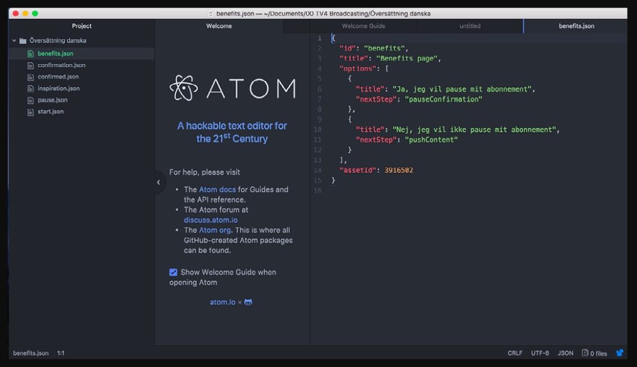The width and height of the screenshot is (637, 367).
Task: Switch to the untitled tab
Action: pyautogui.click(x=470, y=26)
